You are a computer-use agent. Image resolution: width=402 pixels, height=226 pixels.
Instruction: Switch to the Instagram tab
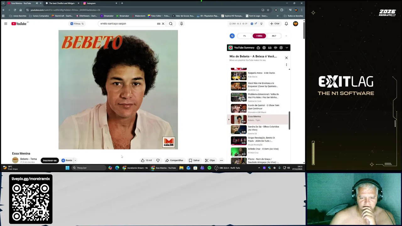[x=100, y=3]
